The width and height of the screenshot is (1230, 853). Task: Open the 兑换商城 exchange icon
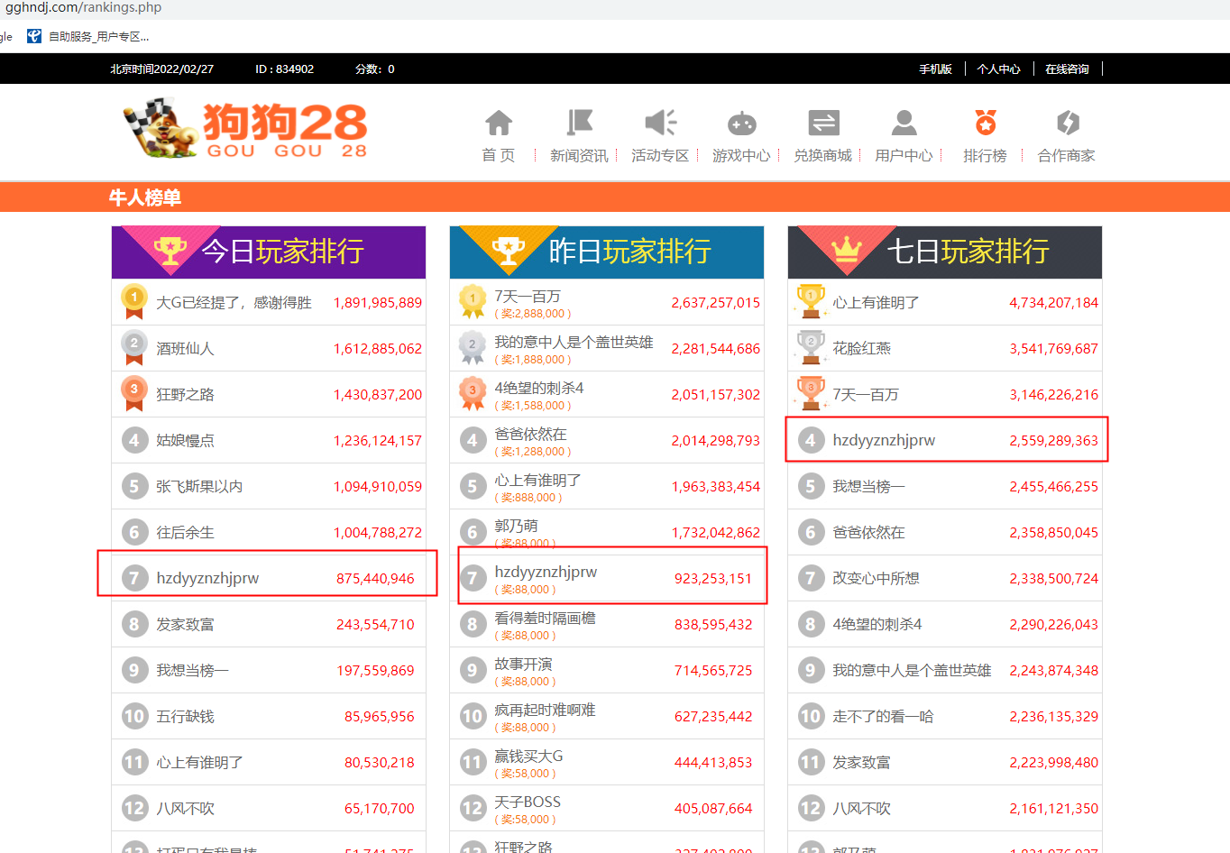[823, 124]
